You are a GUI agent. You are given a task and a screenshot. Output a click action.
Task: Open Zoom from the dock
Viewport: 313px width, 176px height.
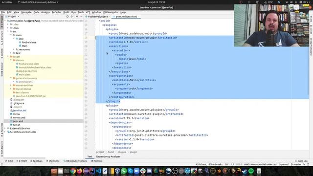pyautogui.click(x=136, y=171)
